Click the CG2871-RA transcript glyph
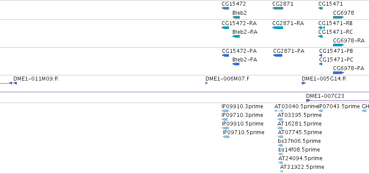 pyautogui.click(x=278, y=28)
